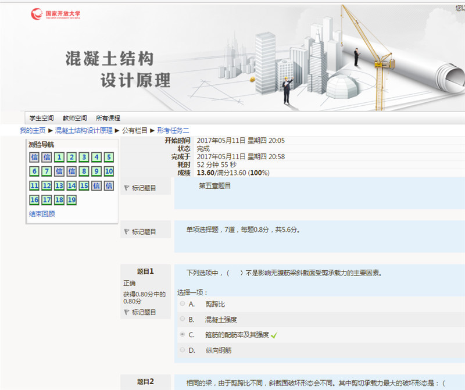
Task: Open question 10 from navigation grid
Action: (109, 171)
